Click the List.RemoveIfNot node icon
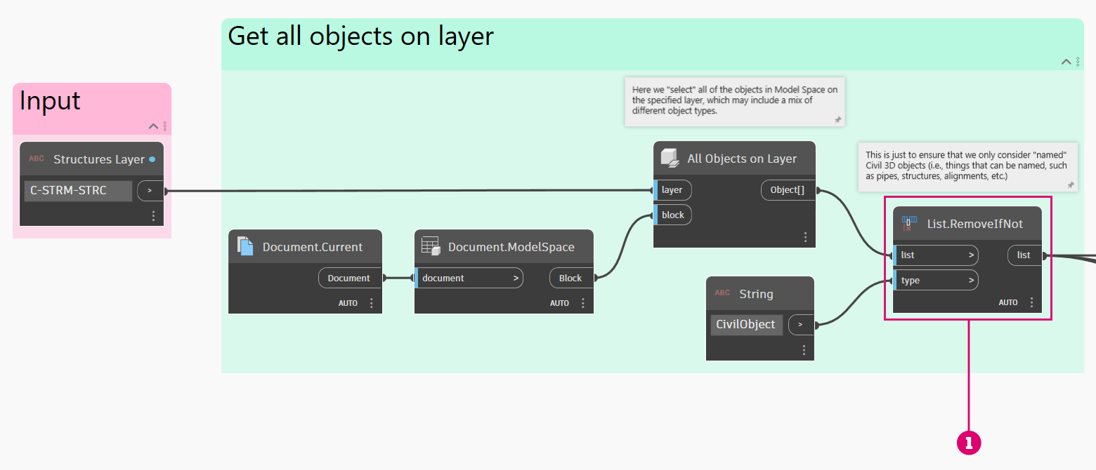The height and width of the screenshot is (470, 1096). pyautogui.click(x=910, y=224)
